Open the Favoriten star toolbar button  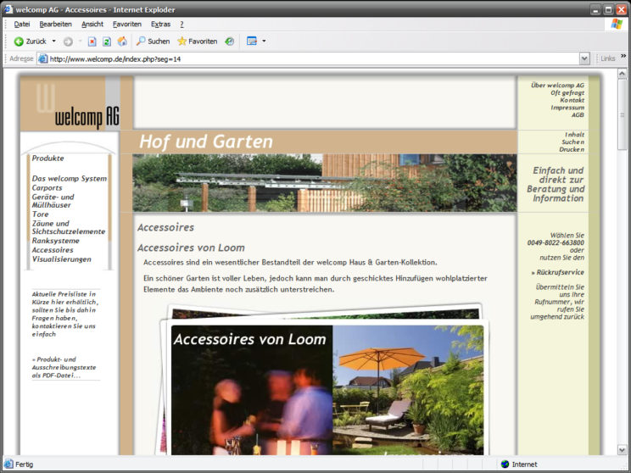click(197, 41)
